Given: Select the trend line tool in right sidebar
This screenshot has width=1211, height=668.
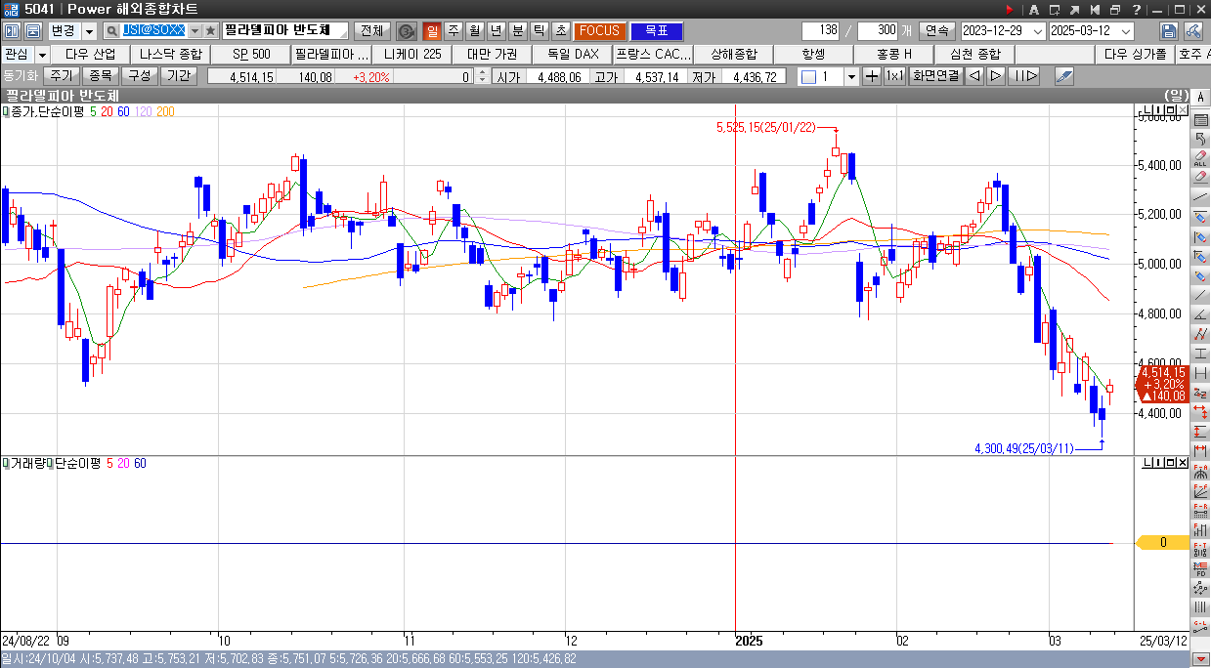Looking at the screenshot, I should click(x=1200, y=197).
